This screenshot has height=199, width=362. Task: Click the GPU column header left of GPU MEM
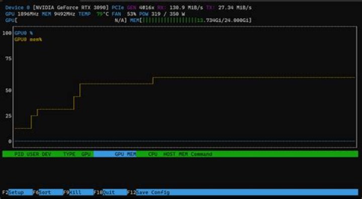pos(86,154)
